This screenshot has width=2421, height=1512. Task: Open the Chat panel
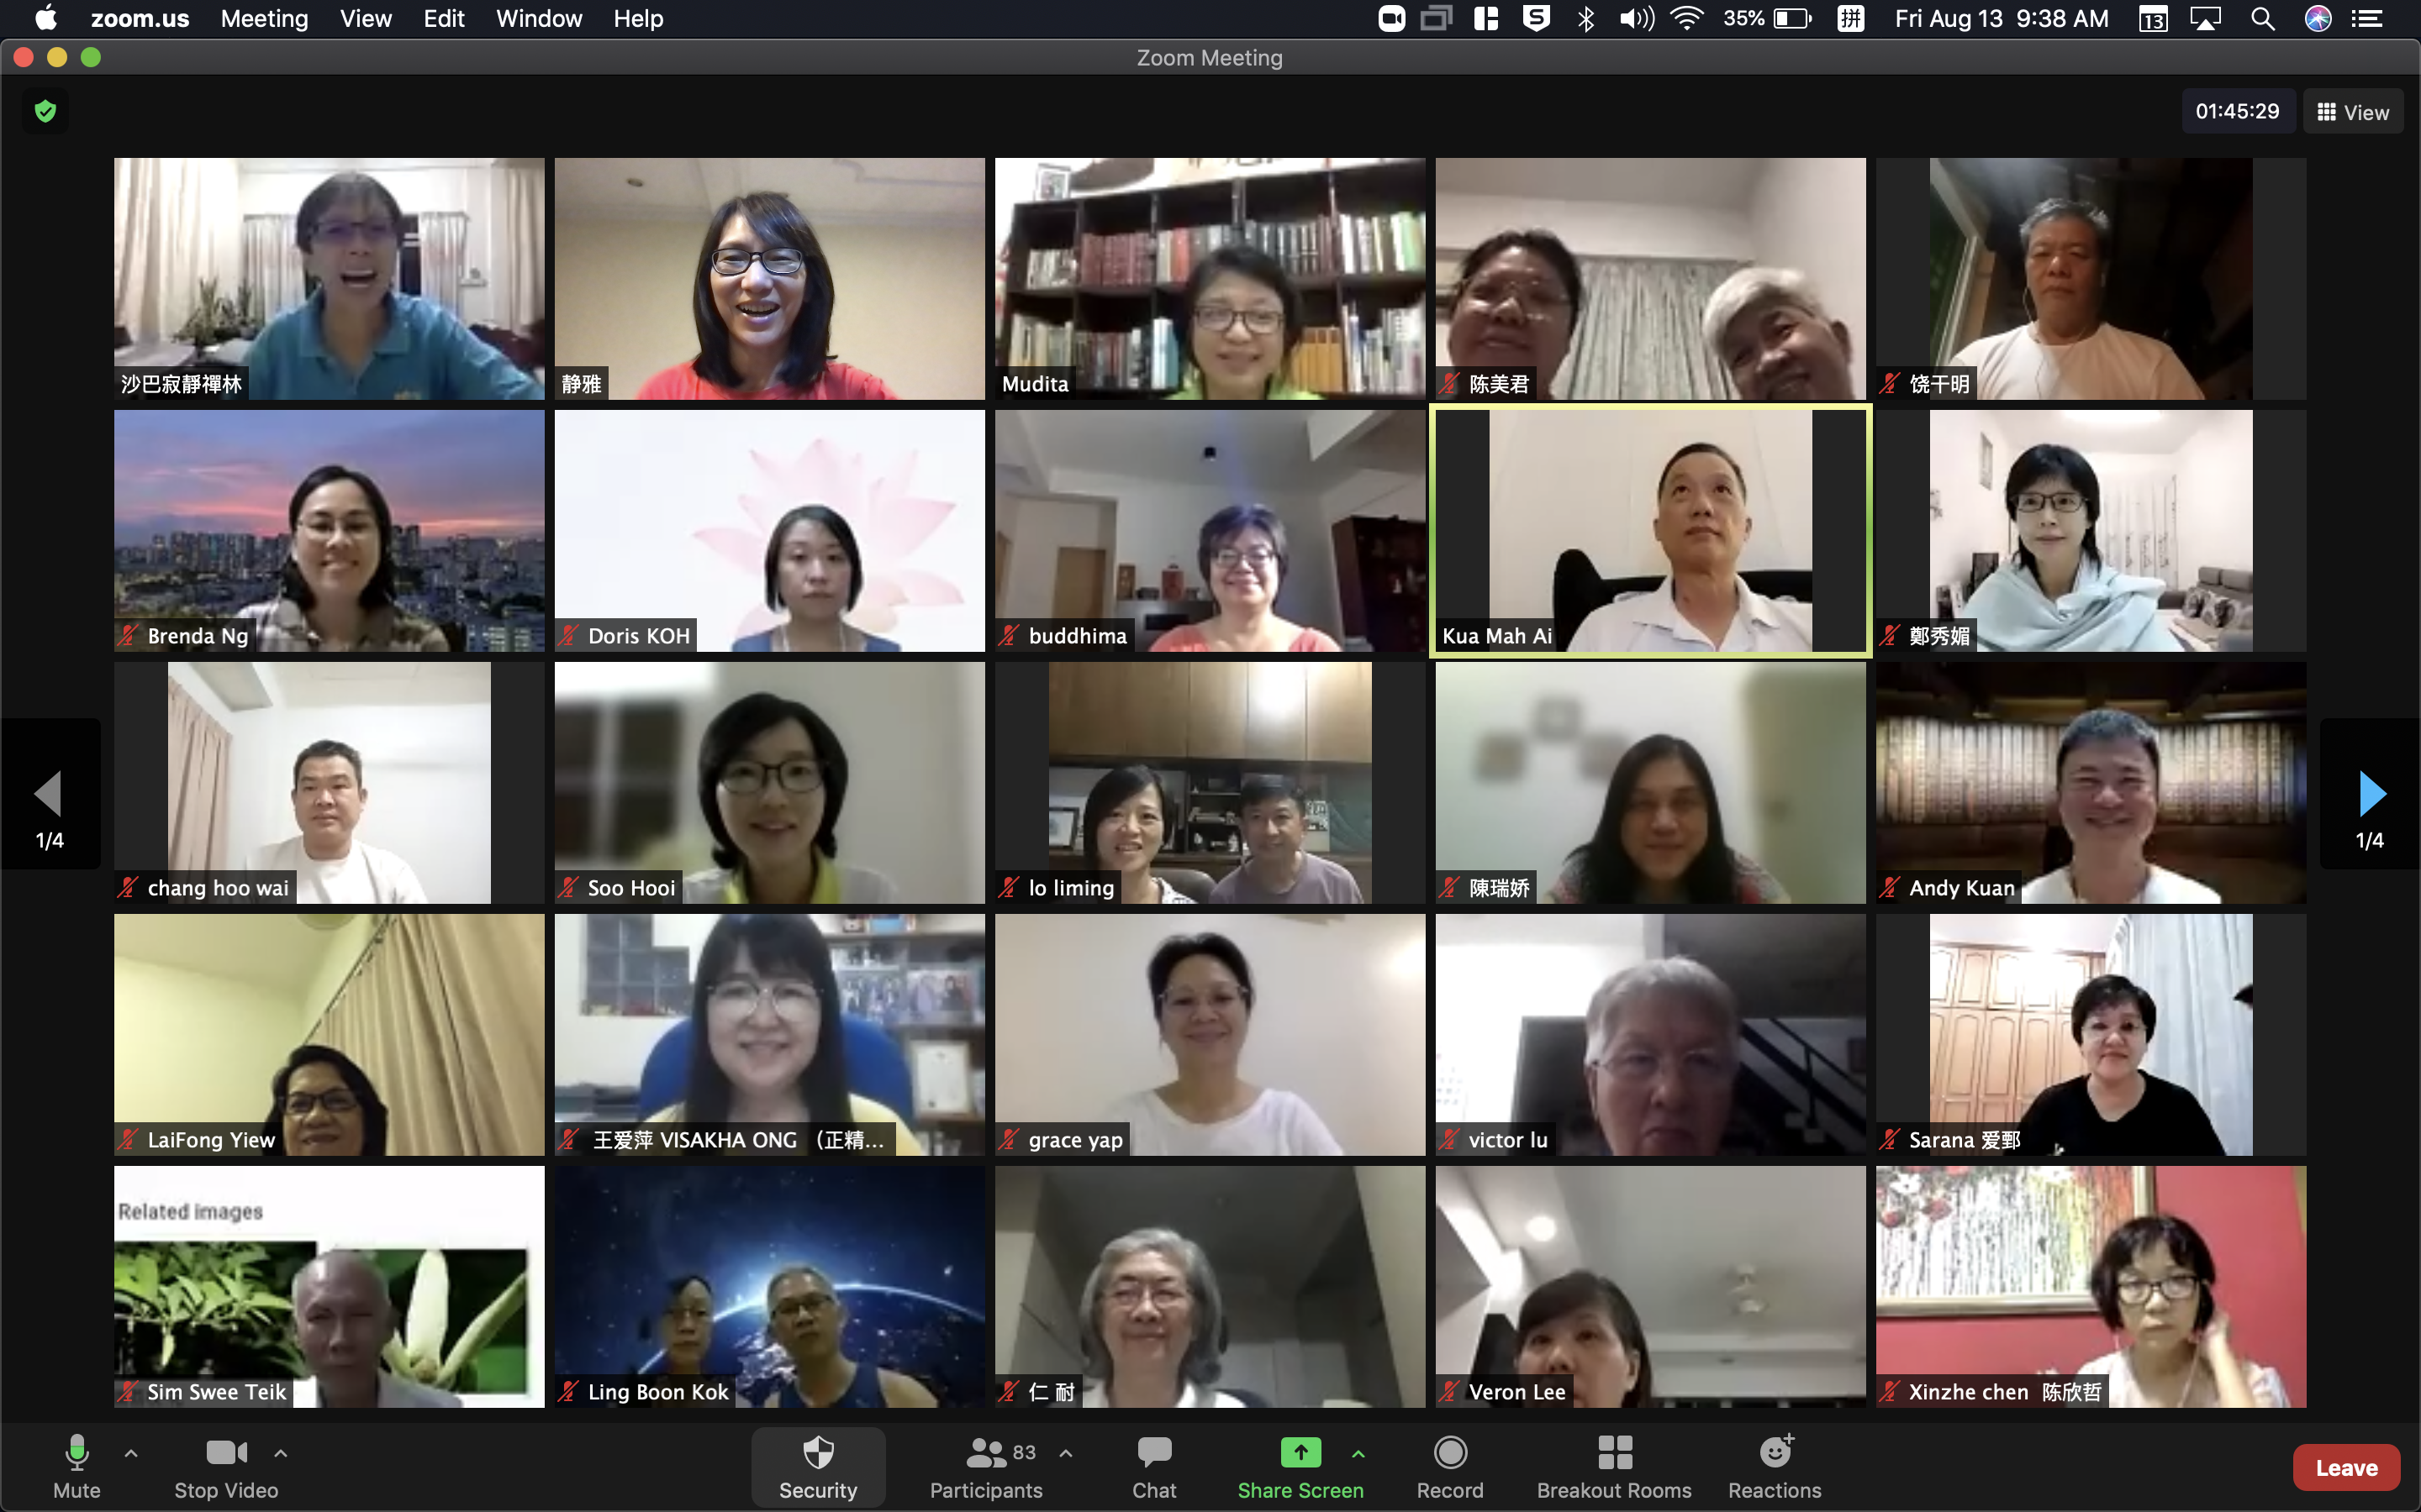click(x=1153, y=1466)
